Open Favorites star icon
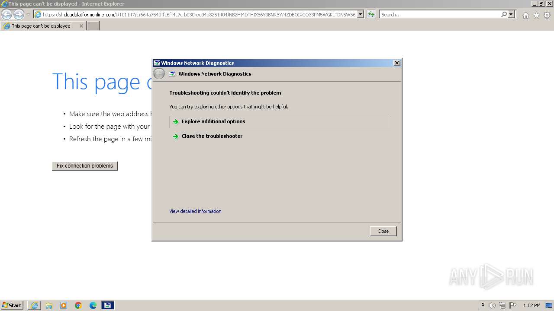 (536, 15)
